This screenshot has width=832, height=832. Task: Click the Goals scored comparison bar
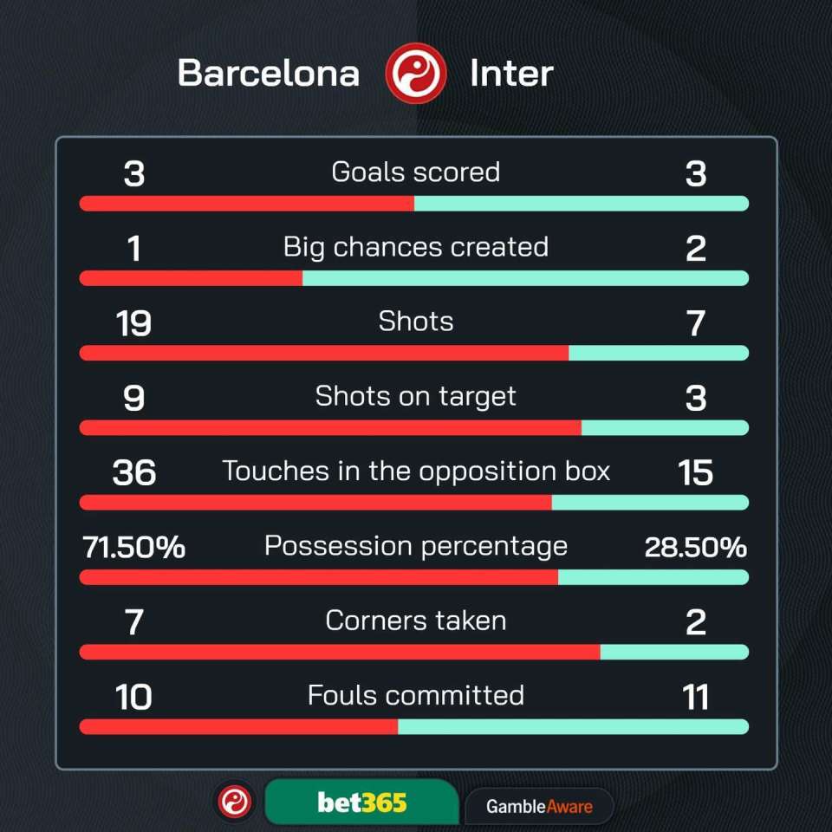414,204
